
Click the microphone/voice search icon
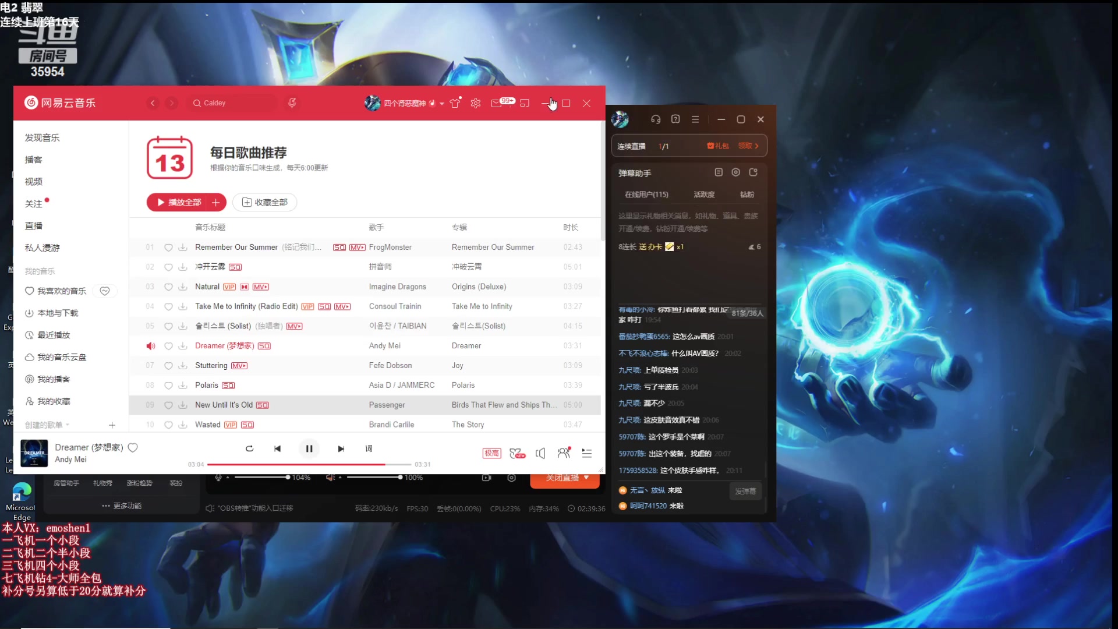[x=292, y=102]
